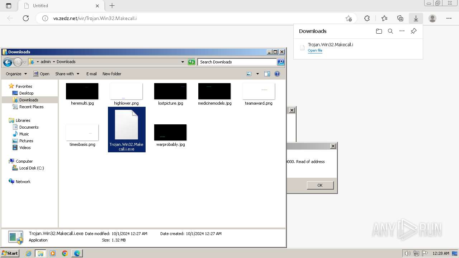Select Local Disk (C:)
The image size is (459, 258).
tap(32, 168)
